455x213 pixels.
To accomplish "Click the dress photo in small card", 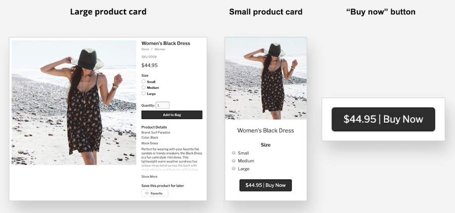I will 265,78.
